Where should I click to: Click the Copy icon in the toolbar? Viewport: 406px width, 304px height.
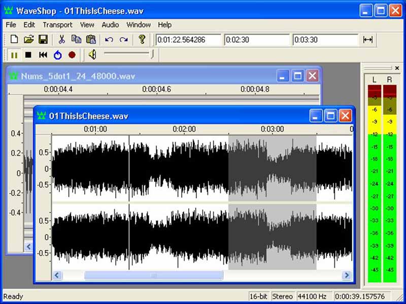(x=76, y=40)
